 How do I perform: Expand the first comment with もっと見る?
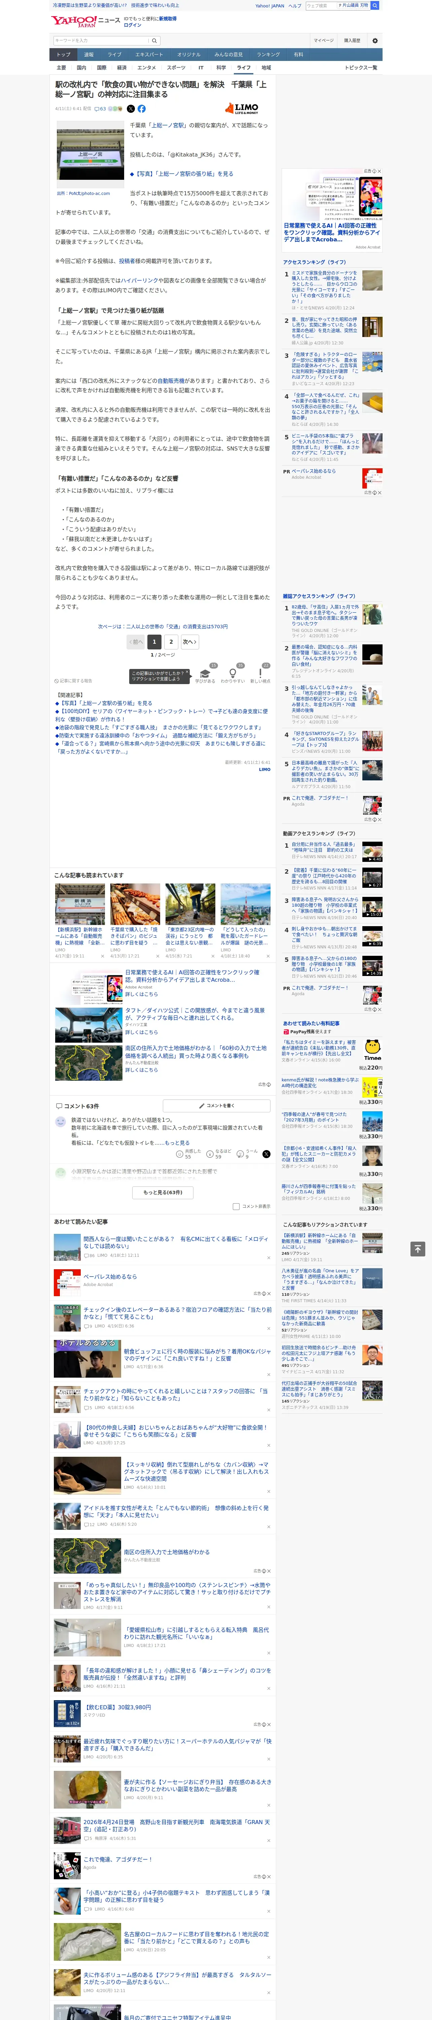(x=177, y=1143)
